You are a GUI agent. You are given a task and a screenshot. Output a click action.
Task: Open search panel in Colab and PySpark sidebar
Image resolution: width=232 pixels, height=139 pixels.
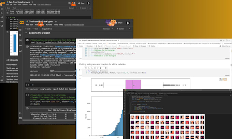pos(20,35)
